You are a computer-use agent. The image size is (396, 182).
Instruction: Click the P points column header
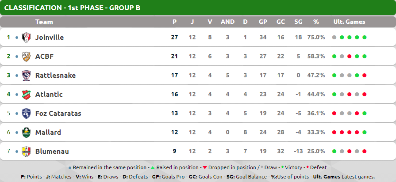point(174,22)
